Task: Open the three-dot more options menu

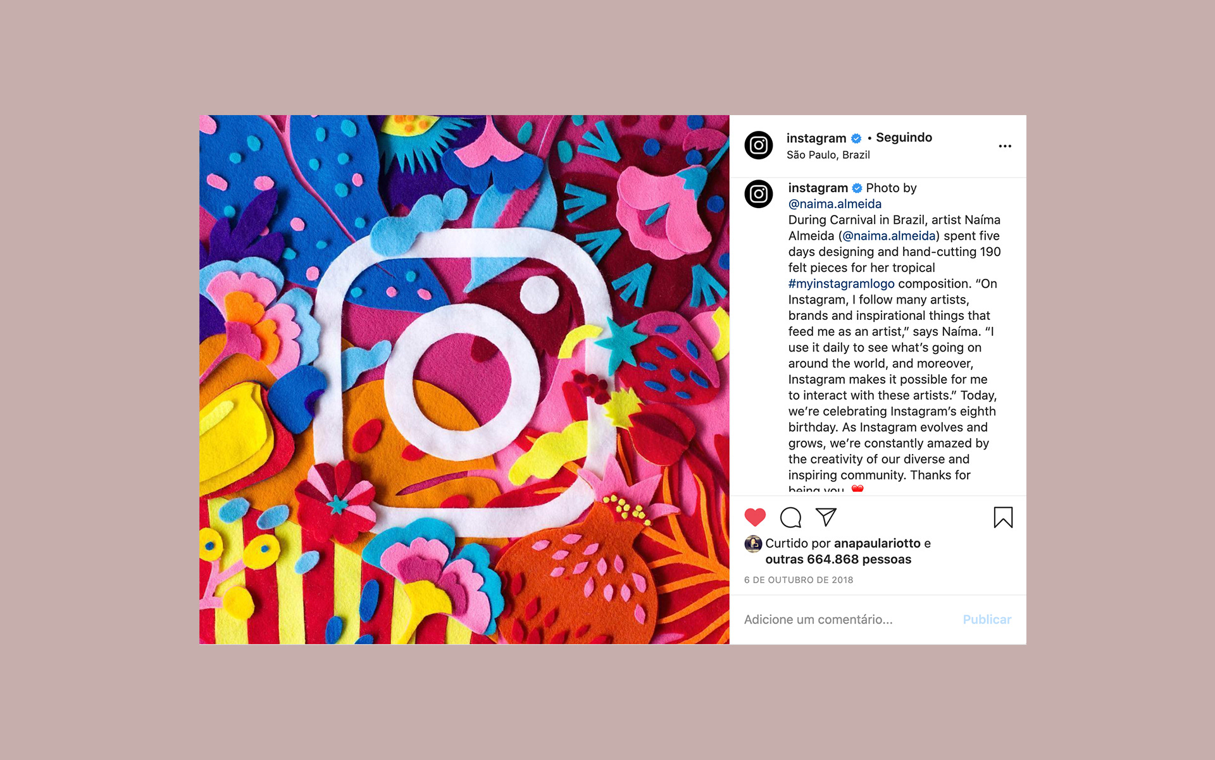Action: pos(1005,146)
